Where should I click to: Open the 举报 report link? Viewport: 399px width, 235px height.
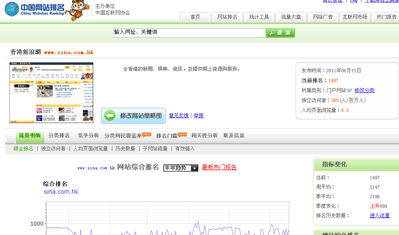point(198,116)
